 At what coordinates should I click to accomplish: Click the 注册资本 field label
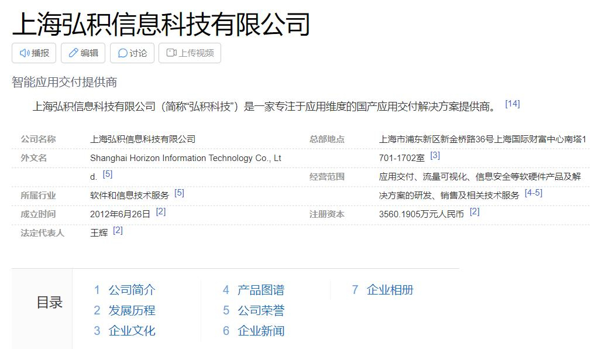pos(327,214)
